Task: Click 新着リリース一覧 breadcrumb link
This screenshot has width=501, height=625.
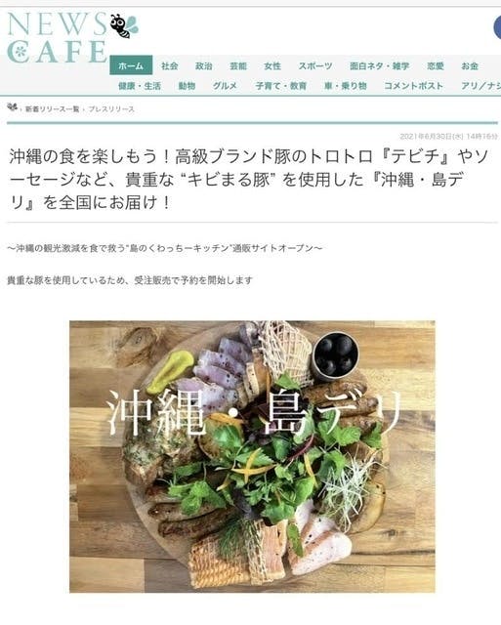Action: (52, 109)
